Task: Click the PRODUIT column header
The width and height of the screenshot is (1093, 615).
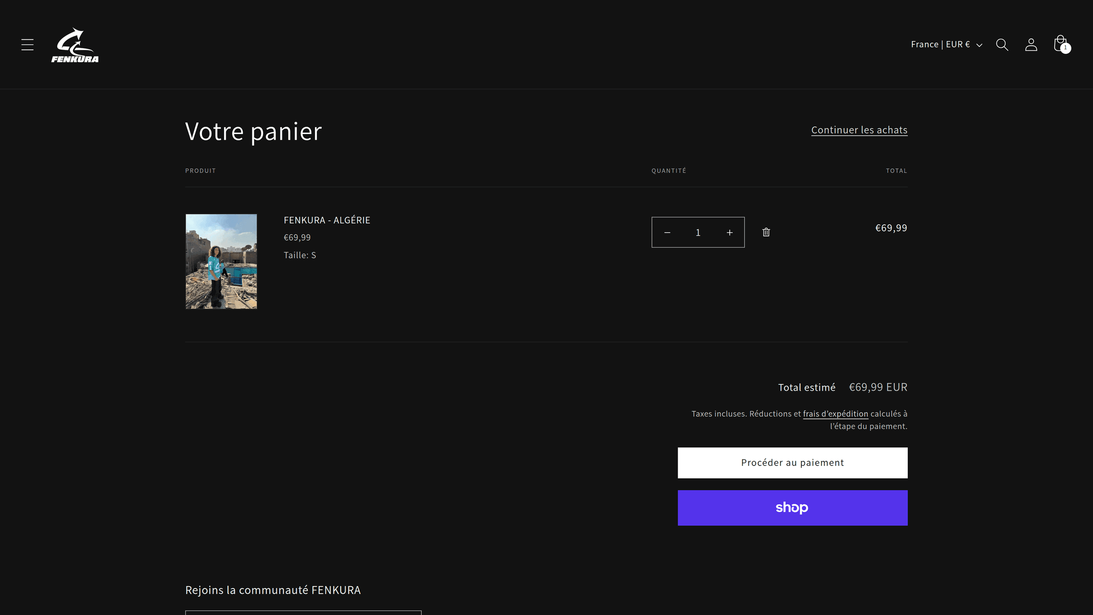Action: pyautogui.click(x=201, y=170)
